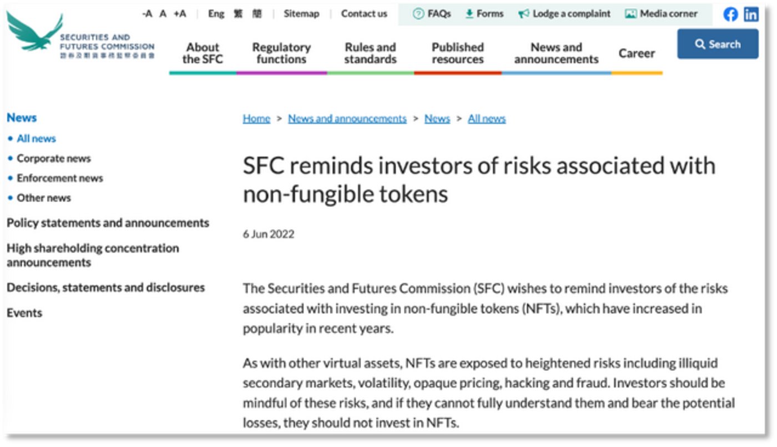Viewport: 777px width, 447px height.
Task: Click the Forms download arrow icon
Action: pyautogui.click(x=469, y=14)
